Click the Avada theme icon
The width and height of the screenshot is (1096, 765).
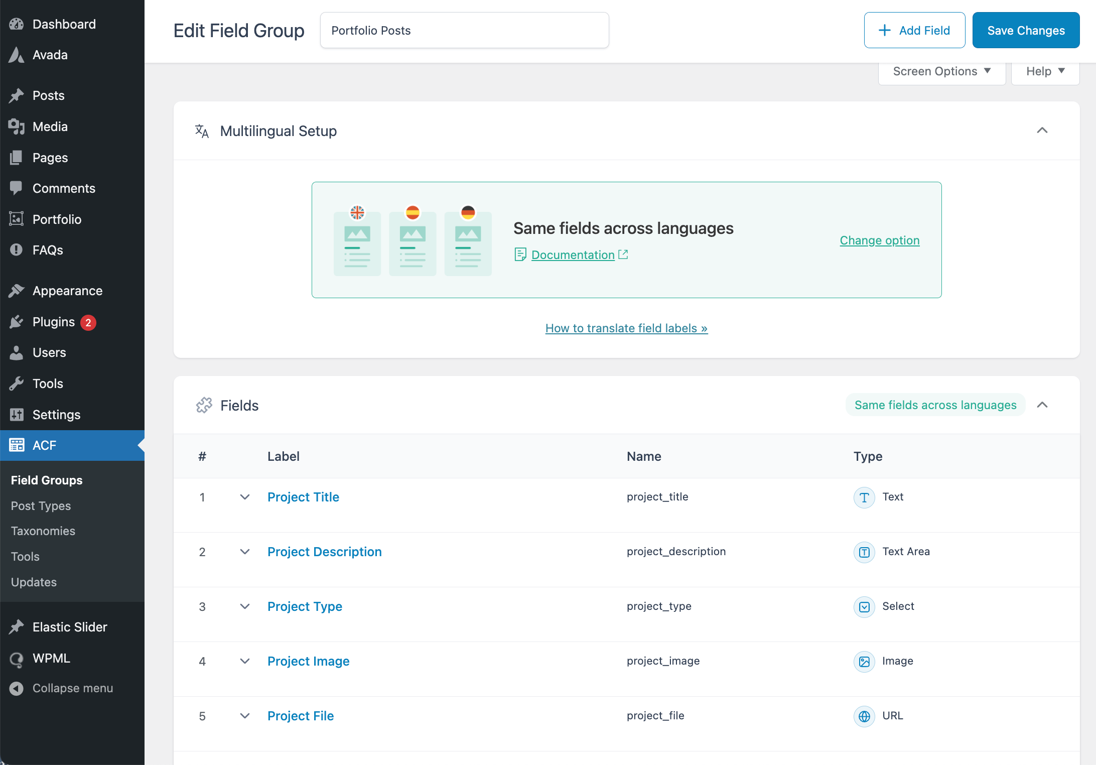[x=17, y=55]
